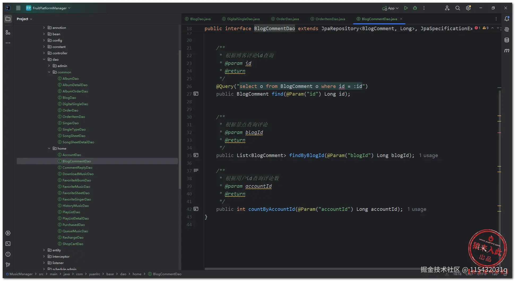Open Code With Me collaboration icon
The image size is (515, 281).
447,8
